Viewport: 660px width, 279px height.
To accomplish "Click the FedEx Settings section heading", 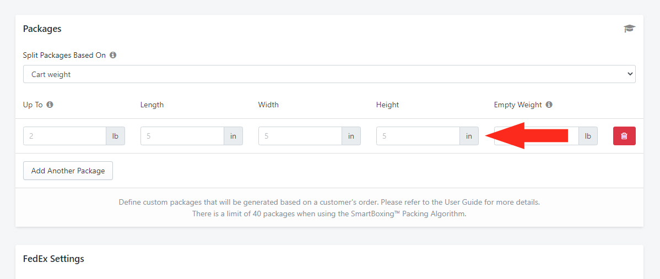I will (x=53, y=259).
